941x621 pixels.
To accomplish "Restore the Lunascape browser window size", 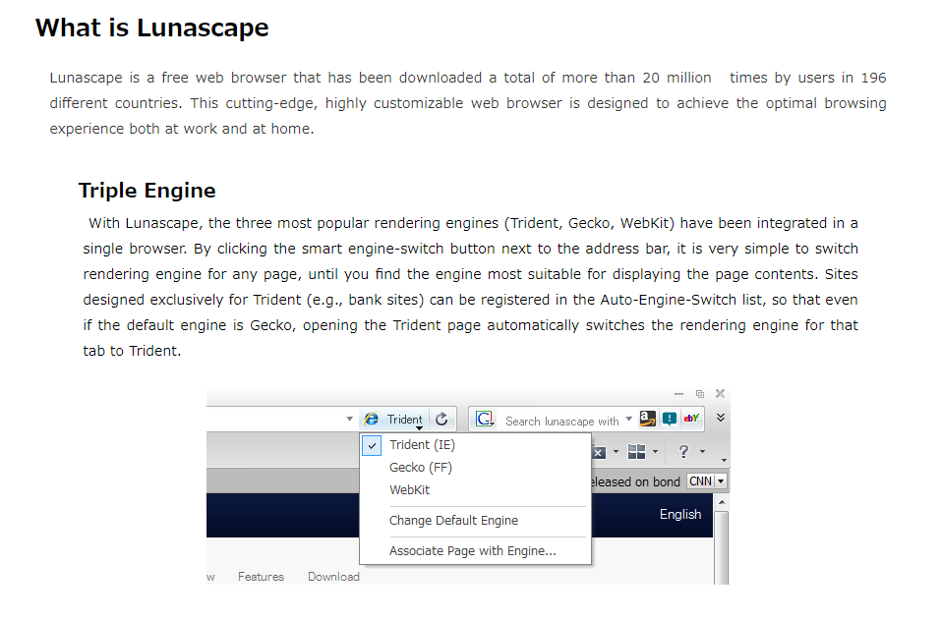I will click(x=700, y=394).
